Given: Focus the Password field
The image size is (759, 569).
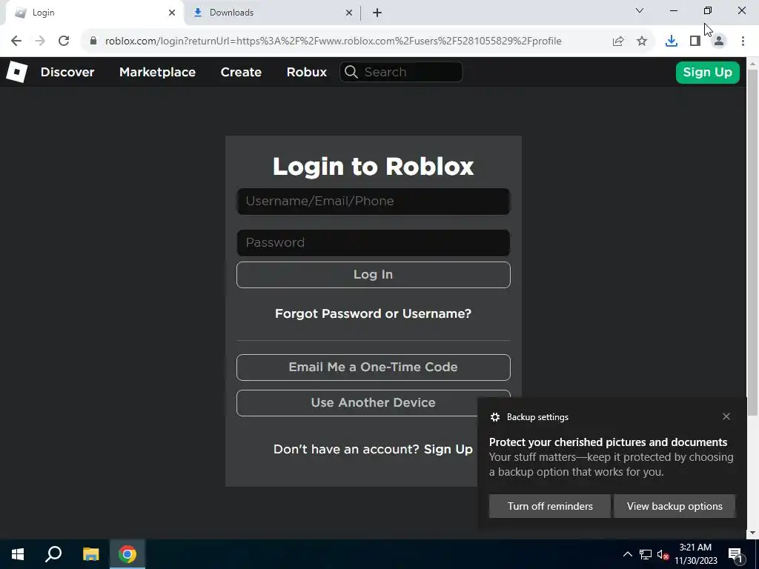Looking at the screenshot, I should click(x=374, y=243).
